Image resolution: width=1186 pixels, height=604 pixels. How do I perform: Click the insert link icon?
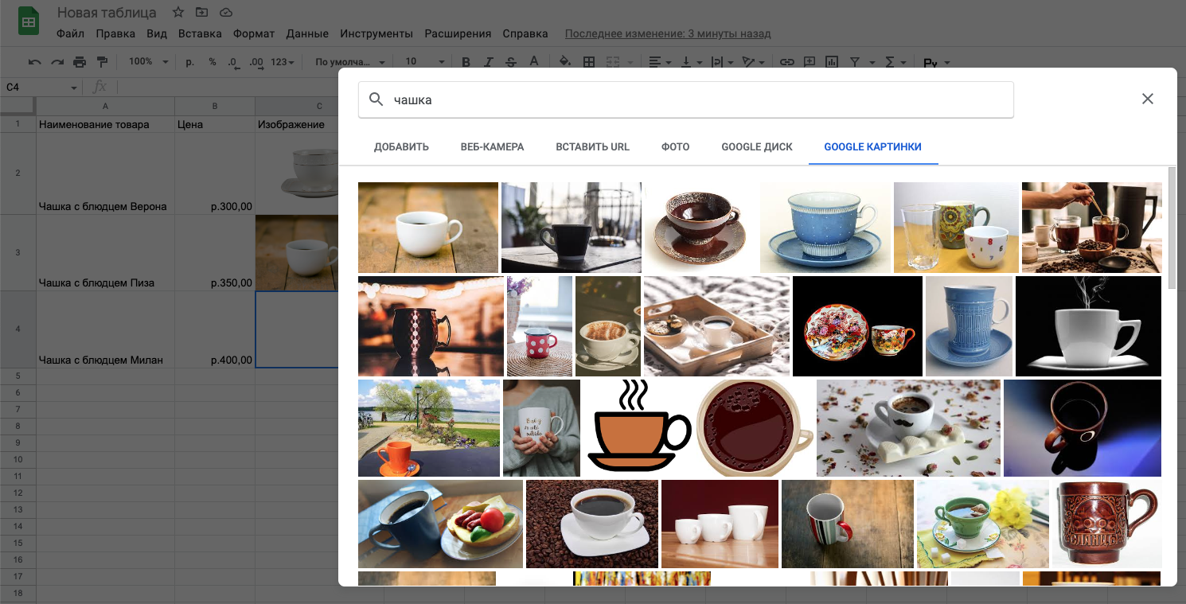(x=786, y=62)
